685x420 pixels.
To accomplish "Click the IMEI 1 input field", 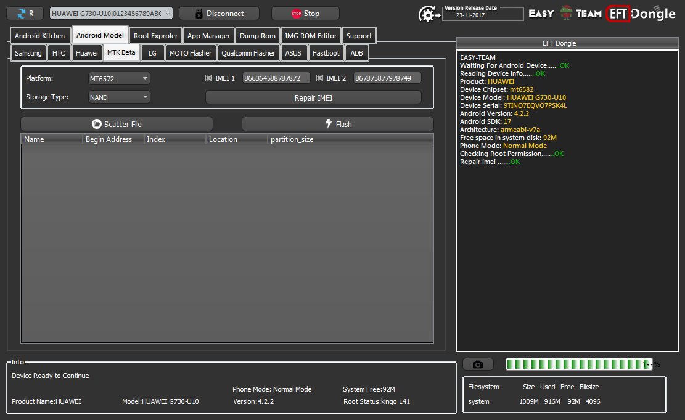I will pos(276,78).
